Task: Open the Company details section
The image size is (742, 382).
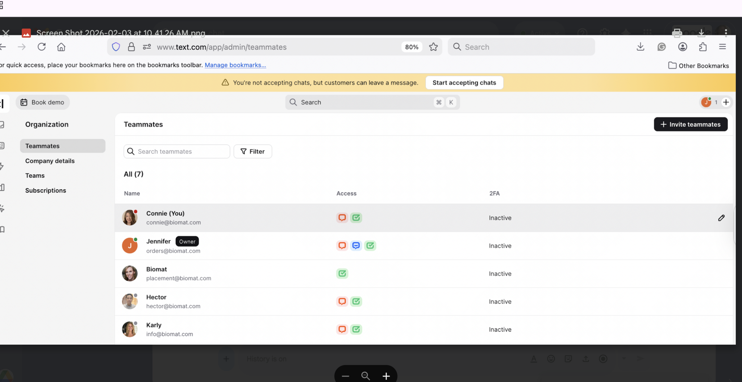Action: 50,161
